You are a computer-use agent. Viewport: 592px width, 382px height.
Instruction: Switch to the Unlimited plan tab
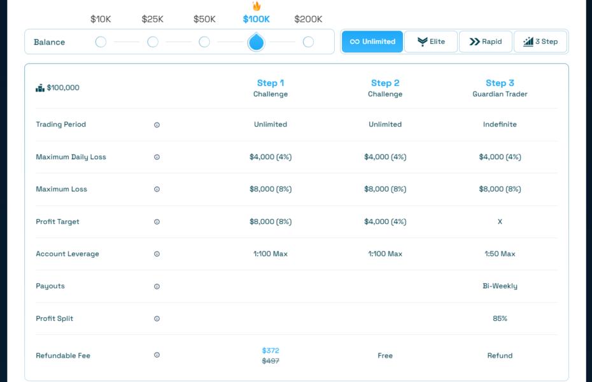pyautogui.click(x=372, y=41)
